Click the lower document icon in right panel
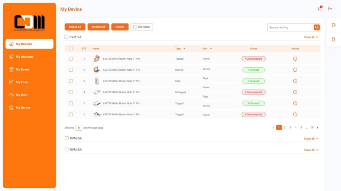This screenshot has height=191, width=341. 334,39
